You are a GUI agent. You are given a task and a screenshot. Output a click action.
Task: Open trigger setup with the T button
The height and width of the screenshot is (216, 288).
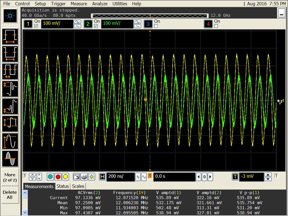point(235,177)
